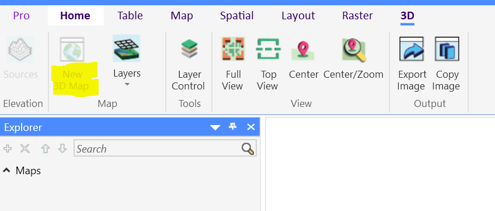Image resolution: width=495 pixels, height=211 pixels.
Task: Click the search magnifier icon
Action: [248, 148]
